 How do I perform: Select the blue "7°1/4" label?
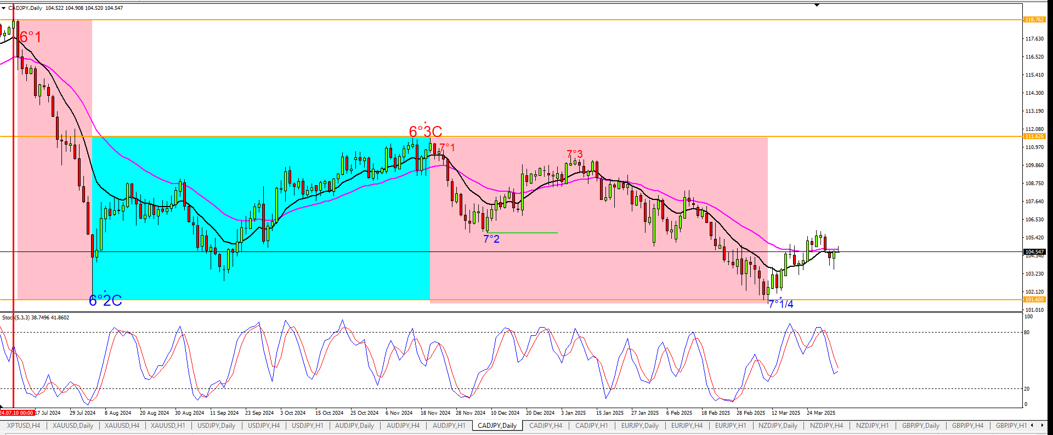[x=780, y=304]
